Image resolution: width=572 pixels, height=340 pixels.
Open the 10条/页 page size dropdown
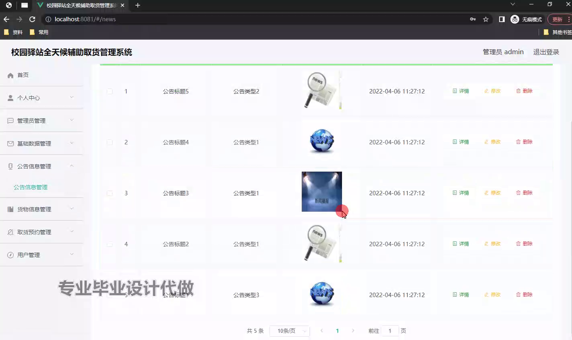click(x=289, y=331)
